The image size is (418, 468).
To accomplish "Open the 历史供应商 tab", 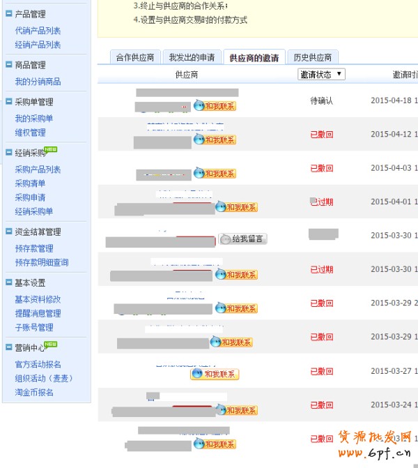I will click(312, 57).
